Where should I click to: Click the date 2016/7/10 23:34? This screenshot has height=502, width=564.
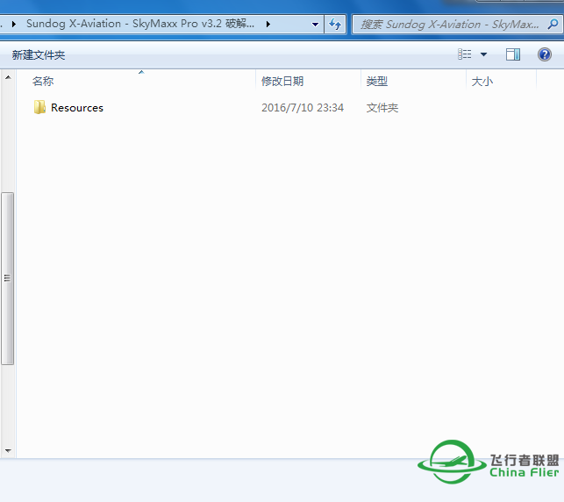[x=303, y=108]
